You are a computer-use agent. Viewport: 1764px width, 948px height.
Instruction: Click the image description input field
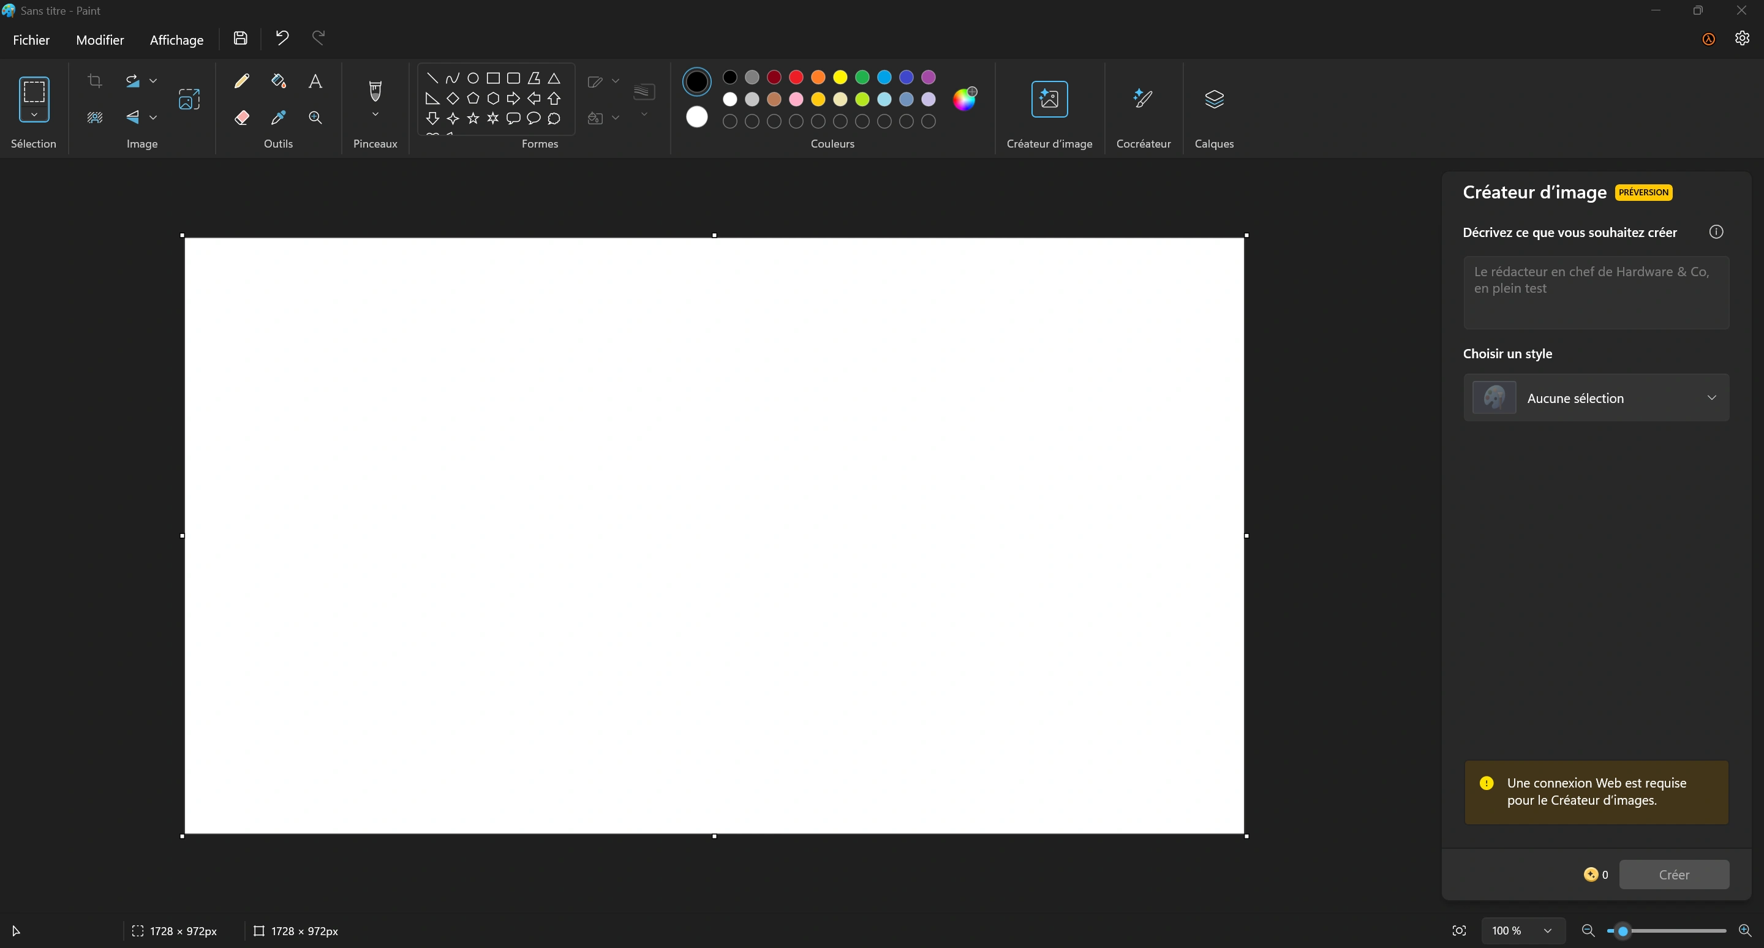[x=1594, y=290]
